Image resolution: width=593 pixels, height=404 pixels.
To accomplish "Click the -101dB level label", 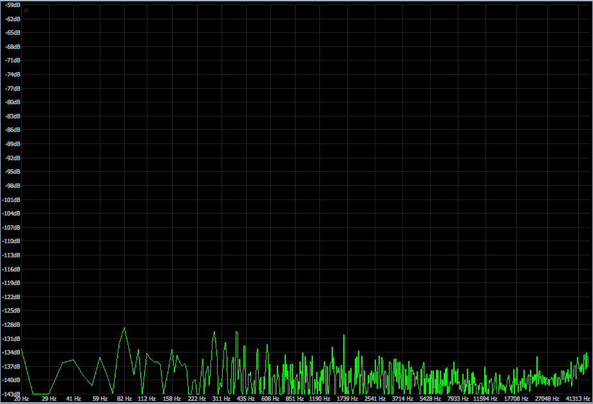I will (12, 199).
